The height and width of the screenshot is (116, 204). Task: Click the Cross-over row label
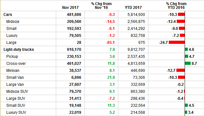click(16, 64)
